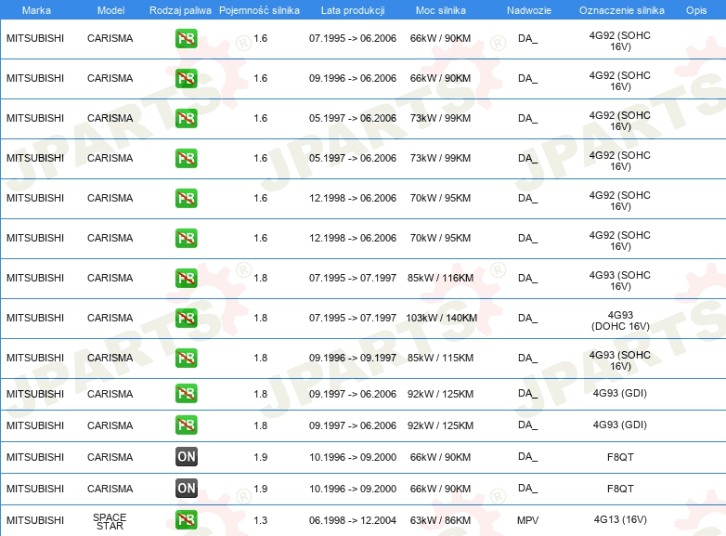
Task: Select '66kW / 90KM' in the 07.1995 -> 06.2006 row
Action: (x=440, y=38)
